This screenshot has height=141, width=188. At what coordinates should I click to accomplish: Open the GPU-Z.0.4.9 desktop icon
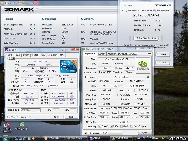pos(21,126)
